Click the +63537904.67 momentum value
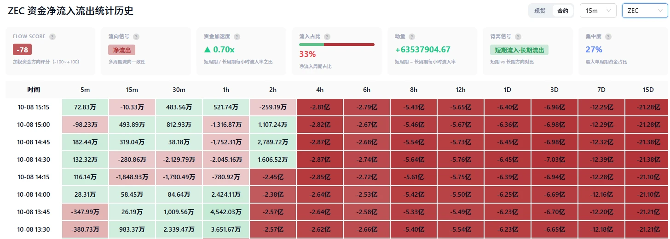670x239 pixels. 422,50
